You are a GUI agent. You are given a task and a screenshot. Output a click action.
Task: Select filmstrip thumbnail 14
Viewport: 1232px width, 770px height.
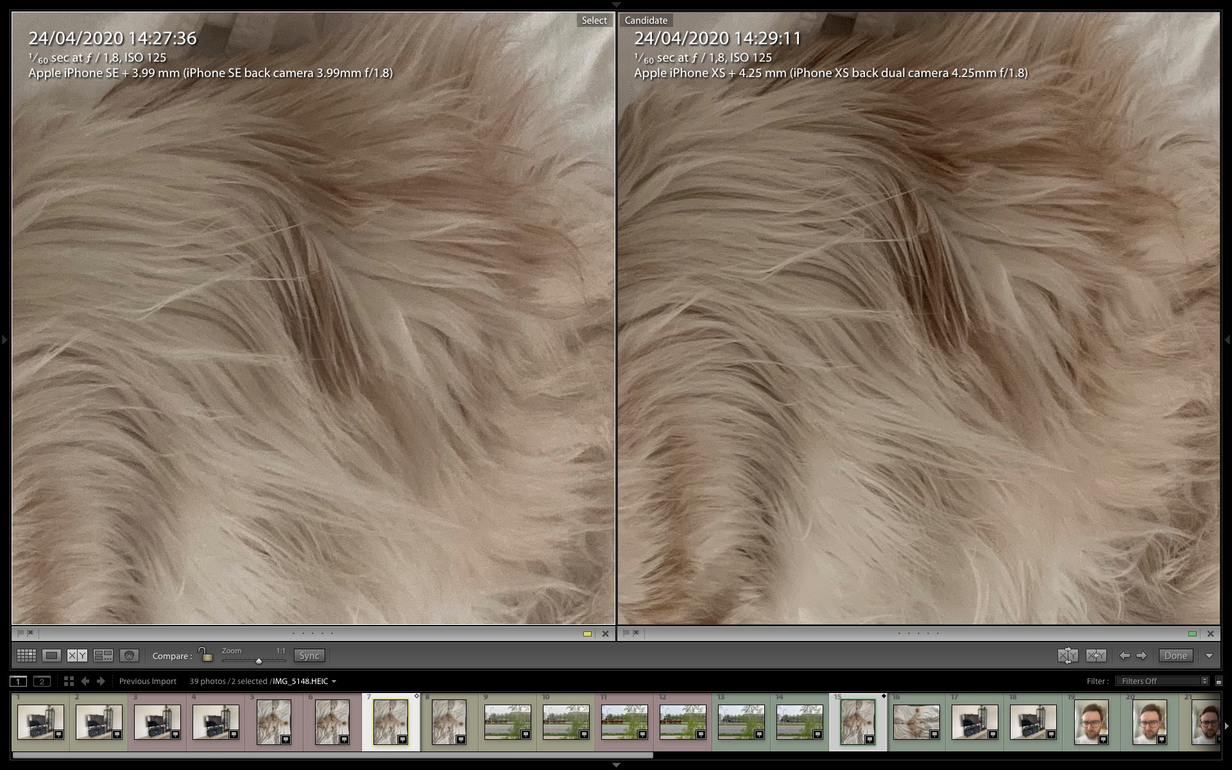(800, 722)
